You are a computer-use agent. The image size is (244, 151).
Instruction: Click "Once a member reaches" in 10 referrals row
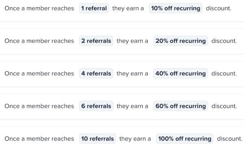[x=39, y=138]
